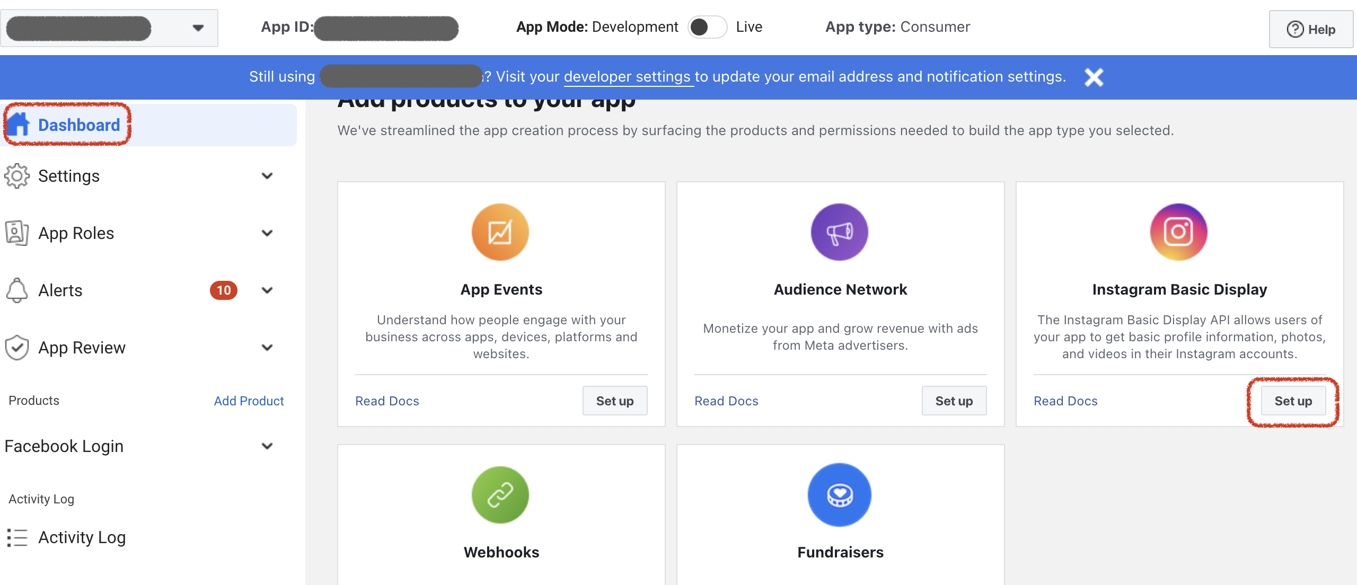Click the Live label beside the toggle
Screen dimensions: 1357x585
point(749,27)
